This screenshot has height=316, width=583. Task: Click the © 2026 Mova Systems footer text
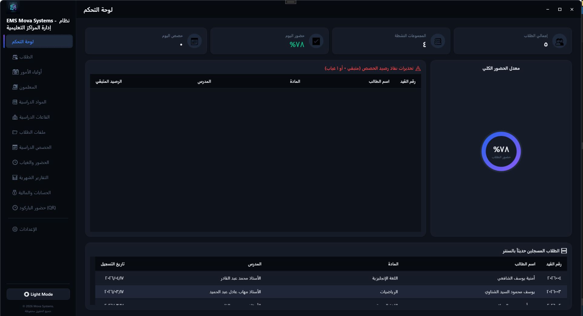pyautogui.click(x=38, y=306)
